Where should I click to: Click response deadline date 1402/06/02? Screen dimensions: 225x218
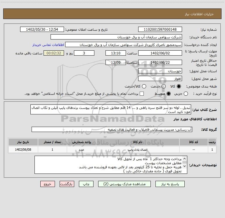pyautogui.click(x=160, y=53)
